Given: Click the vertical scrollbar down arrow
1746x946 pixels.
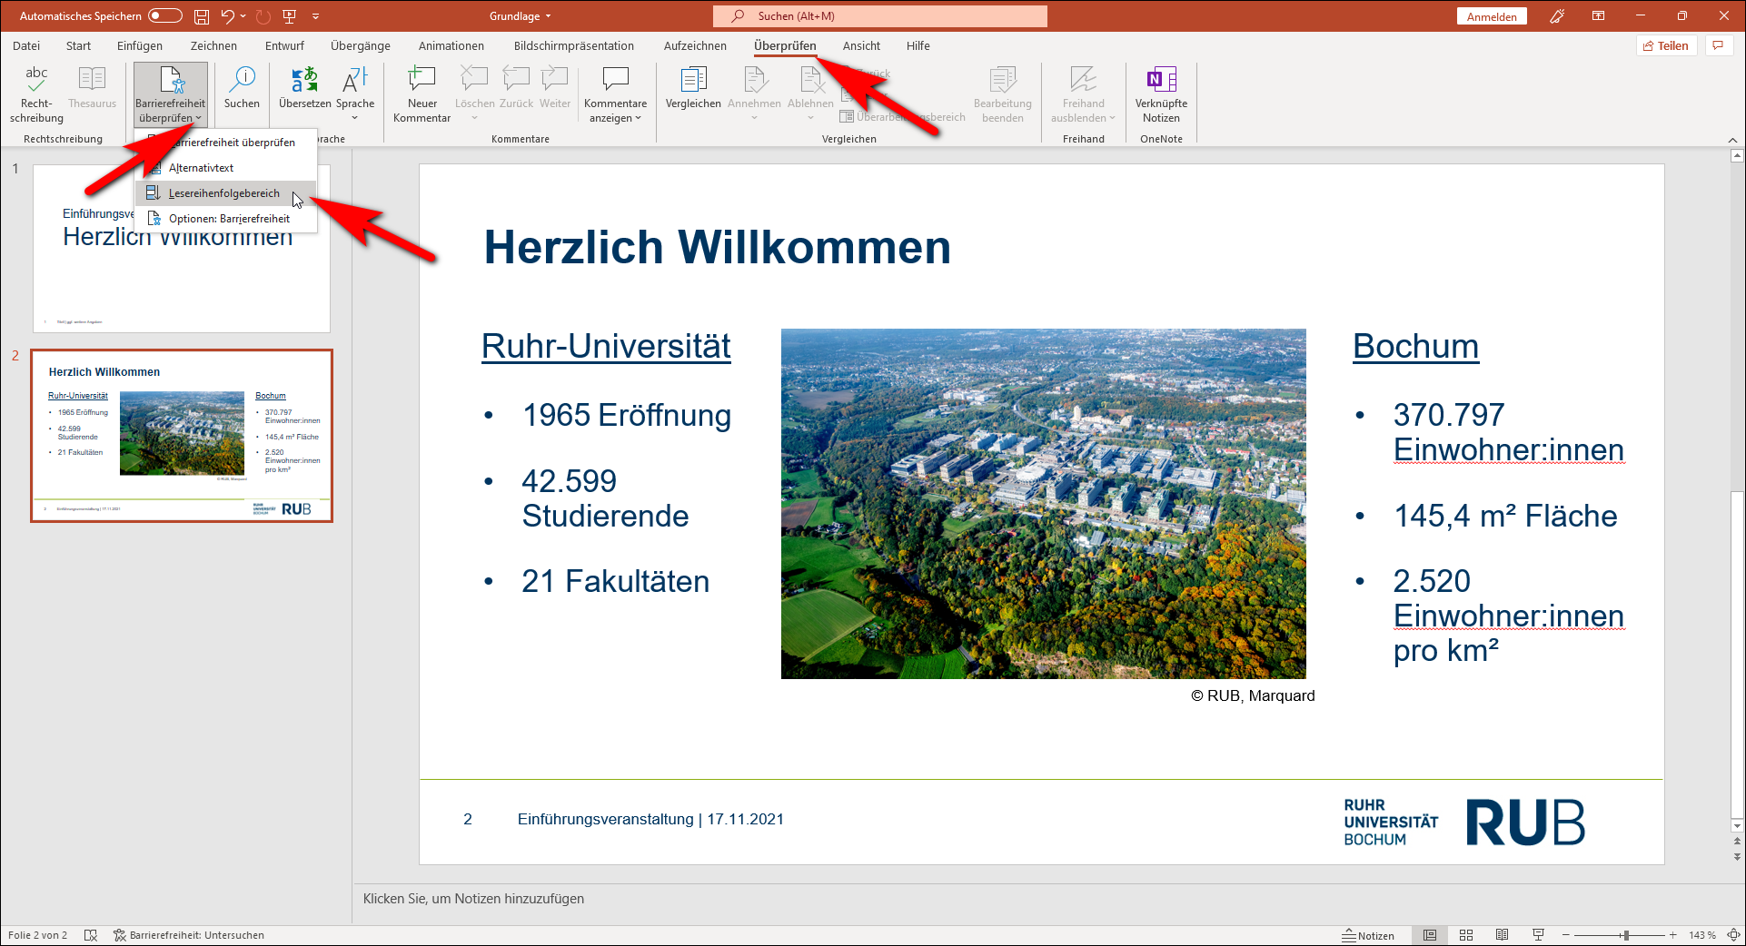Looking at the screenshot, I should 1737,826.
